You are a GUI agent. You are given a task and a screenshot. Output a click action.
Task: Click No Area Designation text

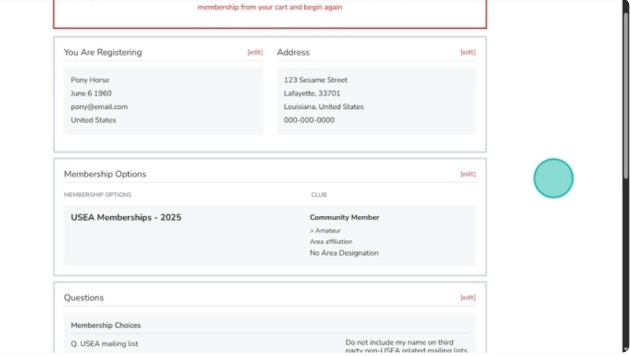point(344,253)
